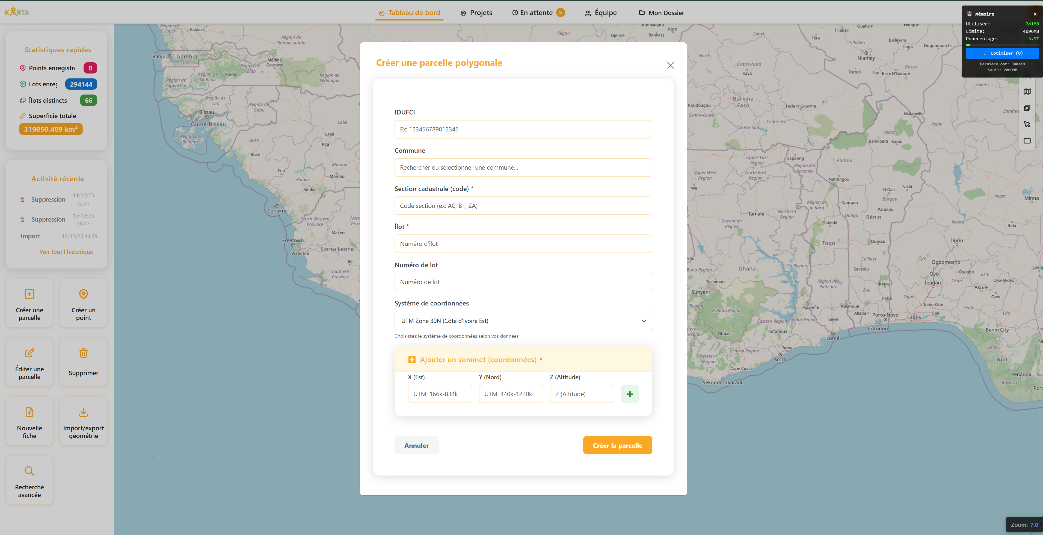Viewport: 1043px width, 535px height.
Task: Click the Créer la parcelle button
Action: coord(617,445)
